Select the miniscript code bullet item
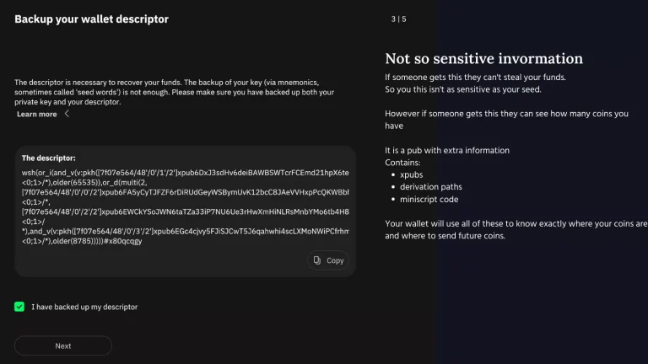This screenshot has height=364, width=648. click(429, 199)
